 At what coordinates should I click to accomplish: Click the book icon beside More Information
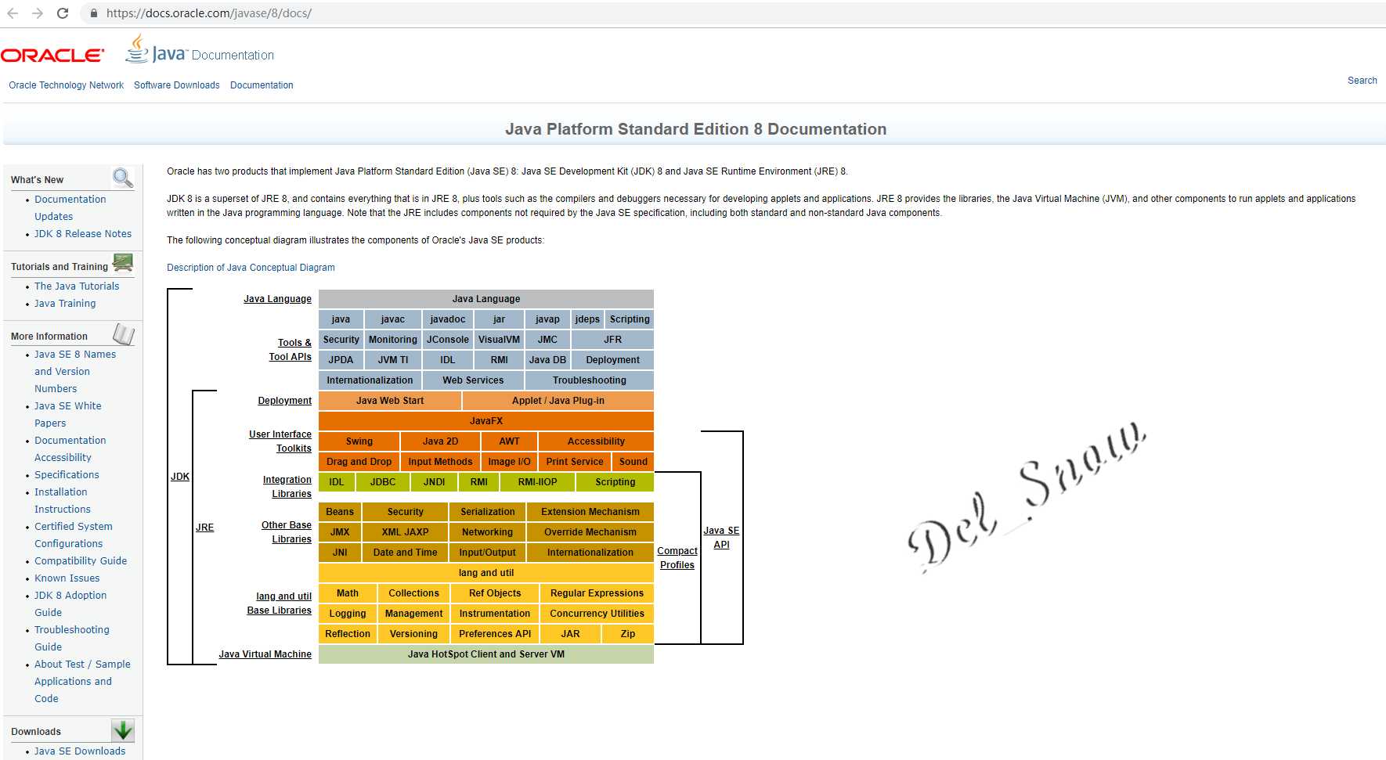124,334
